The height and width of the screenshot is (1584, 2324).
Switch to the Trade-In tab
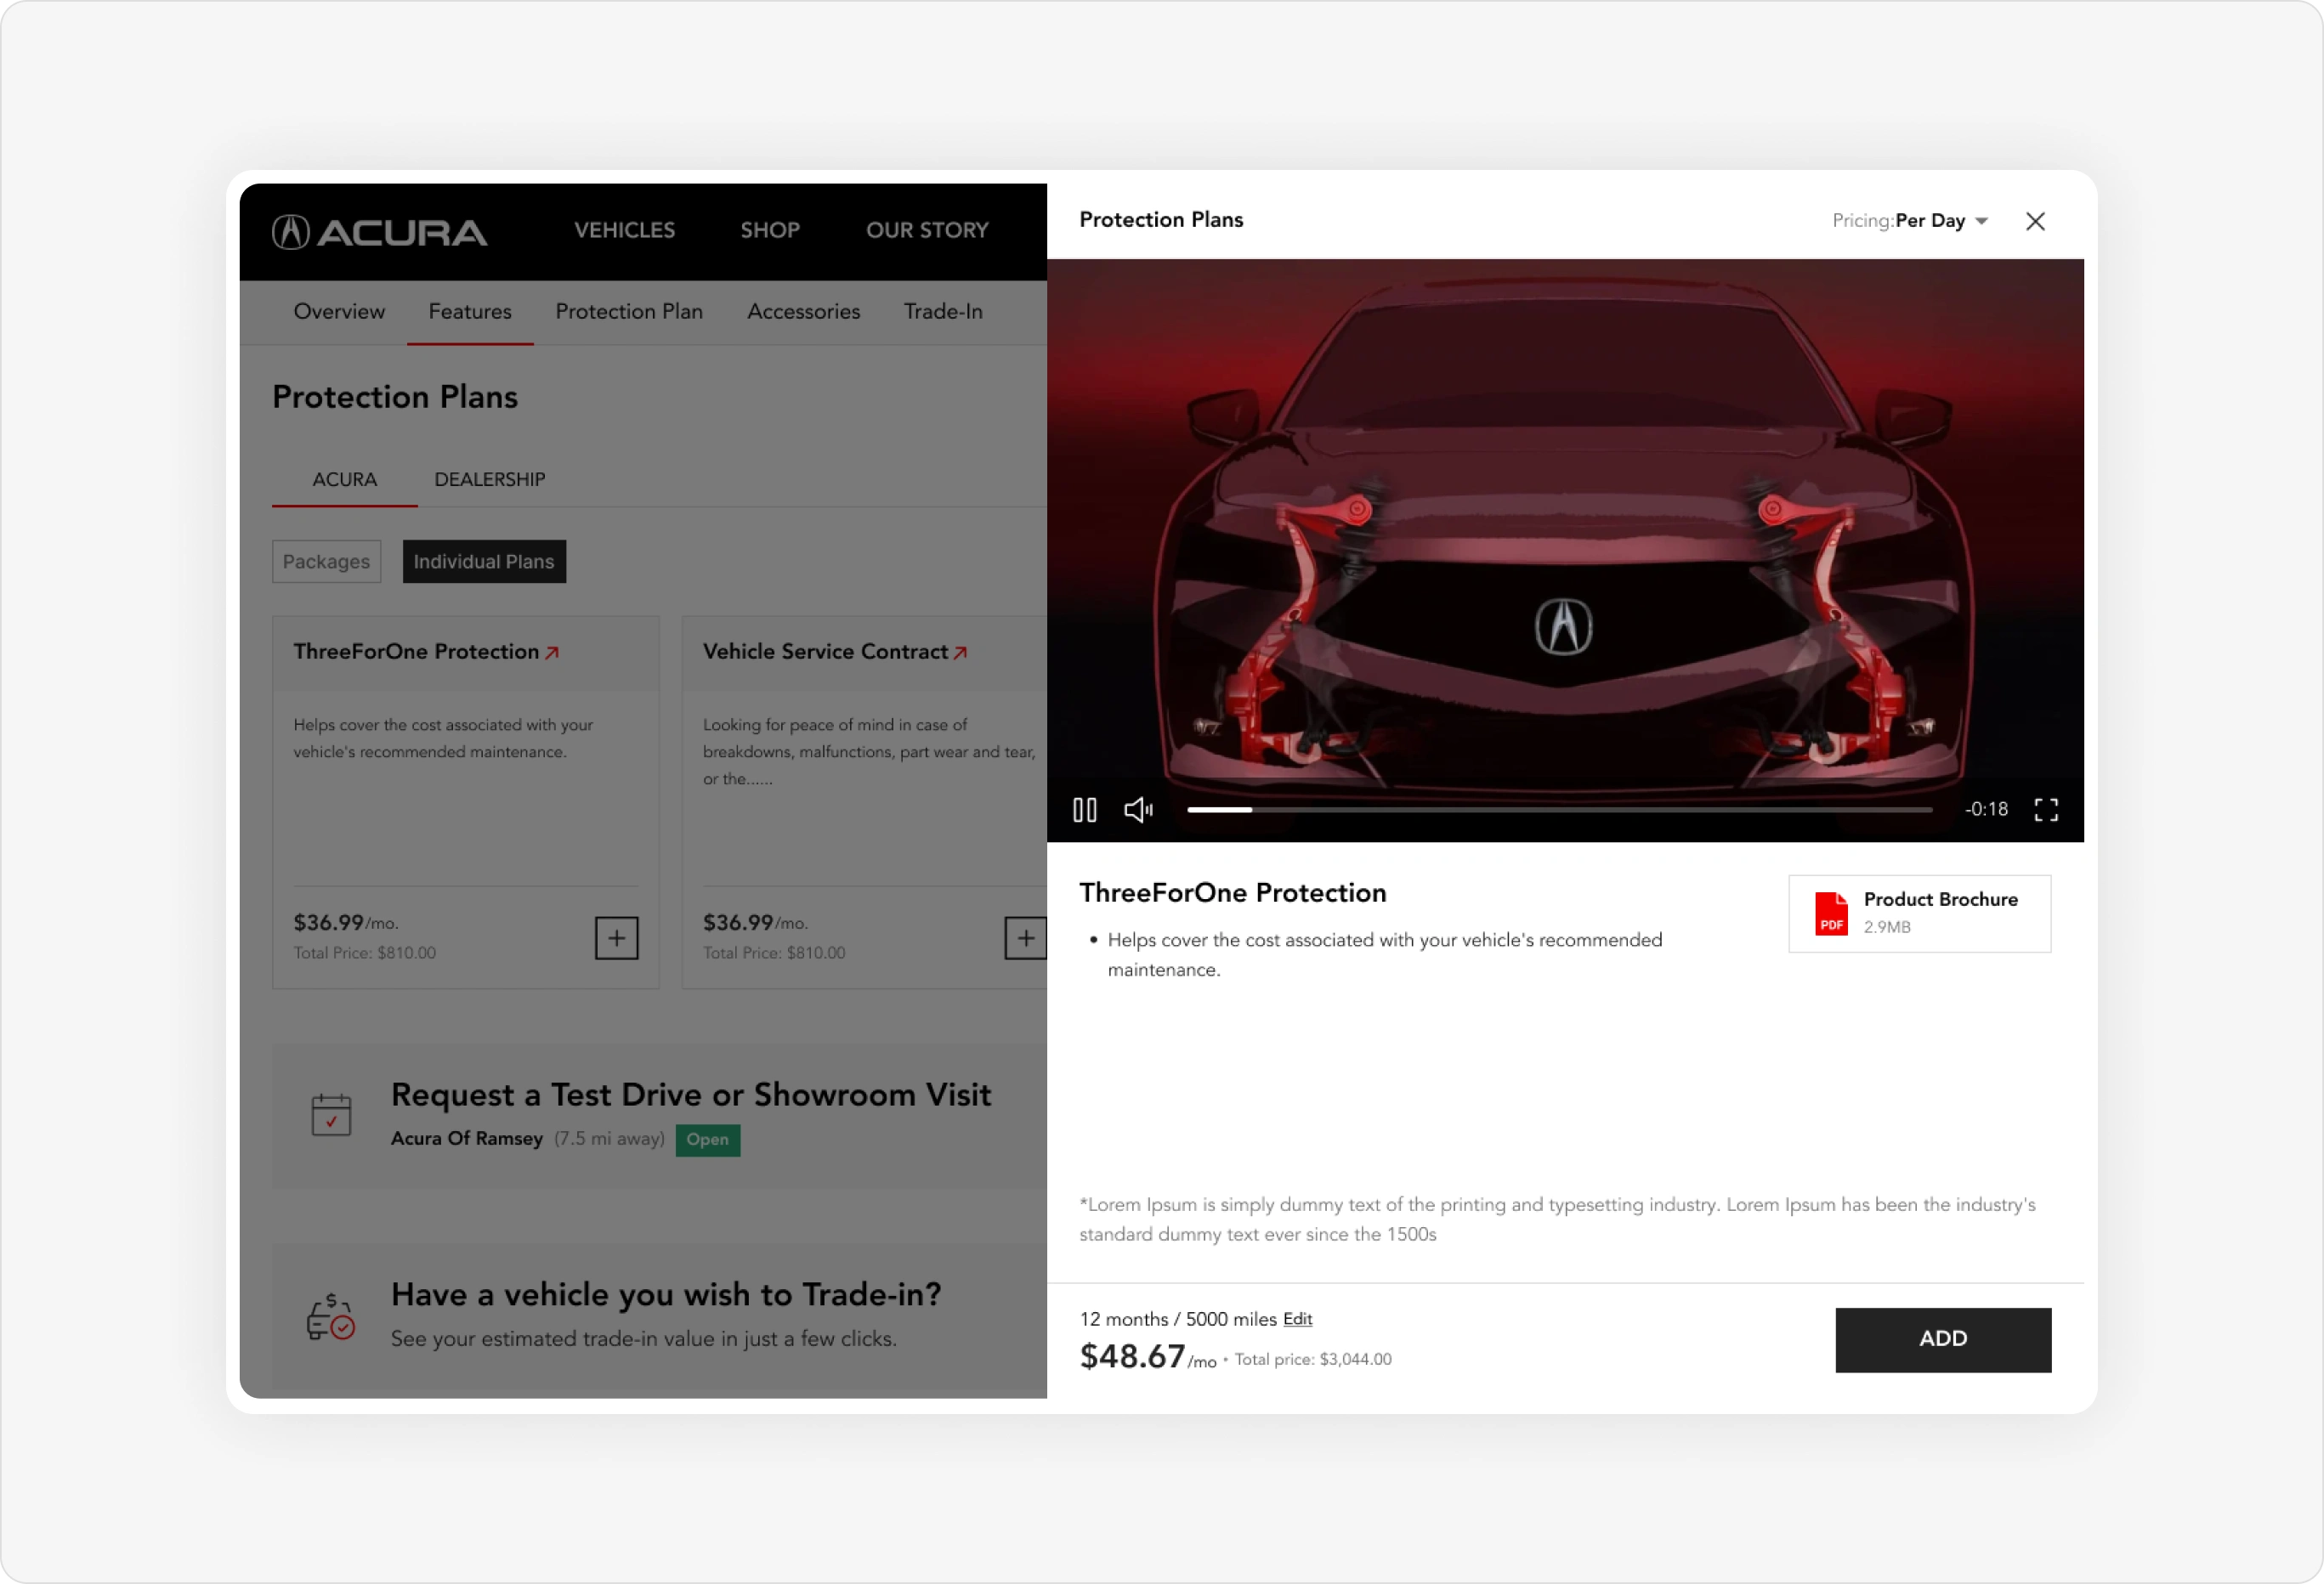pos(943,312)
